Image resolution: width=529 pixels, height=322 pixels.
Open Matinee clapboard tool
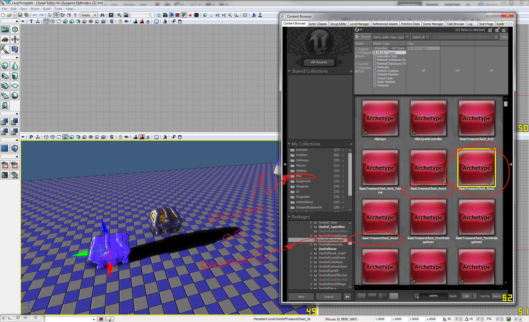pos(126,15)
